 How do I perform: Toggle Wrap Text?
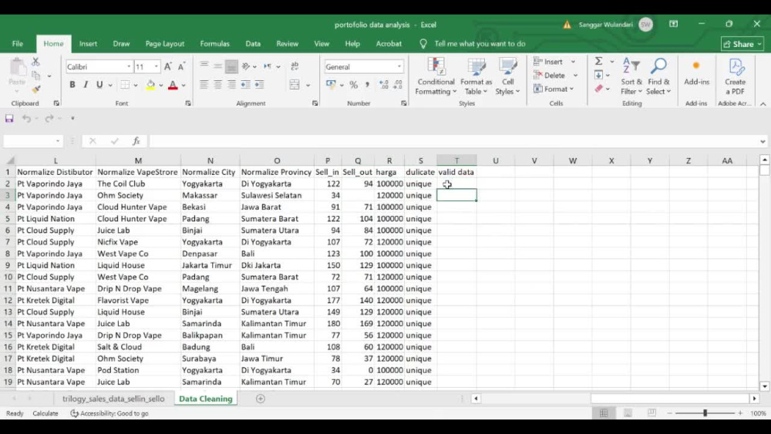coord(295,66)
